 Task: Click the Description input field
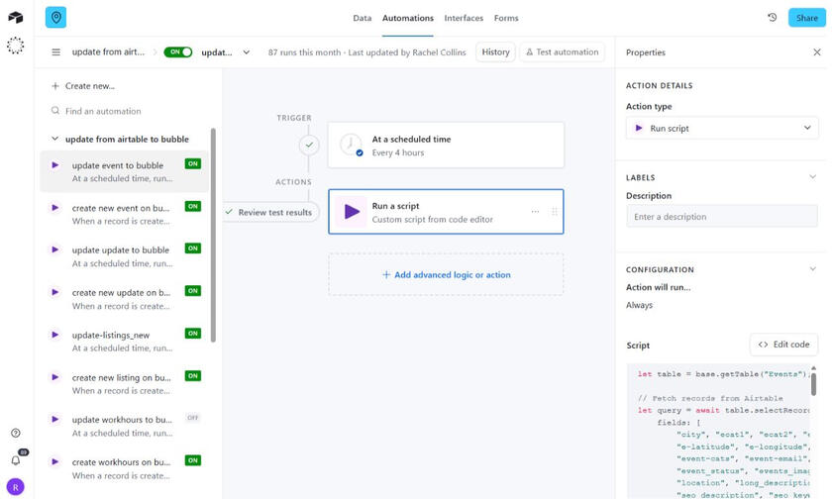point(721,217)
